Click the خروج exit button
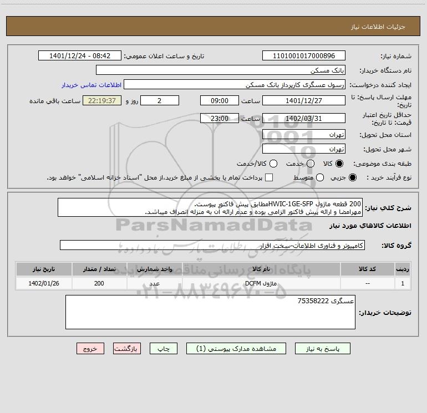This screenshot has height=413, width=427. pyautogui.click(x=90, y=349)
